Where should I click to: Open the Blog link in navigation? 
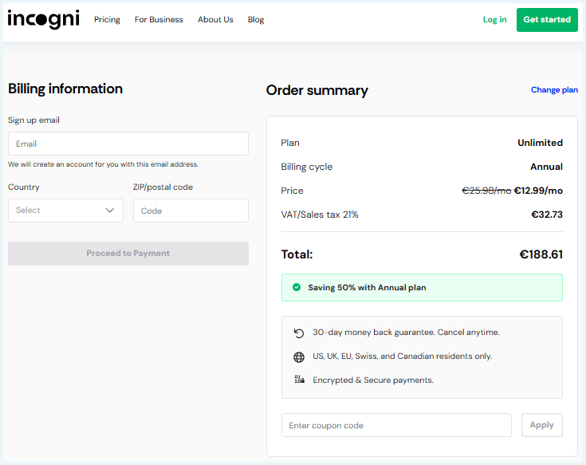[256, 19]
